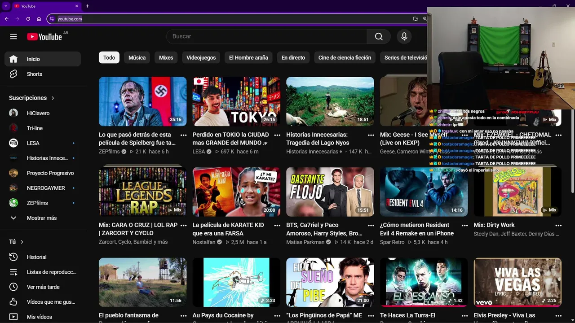The width and height of the screenshot is (575, 323).
Task: Click the search magnifier button
Action: 379,36
